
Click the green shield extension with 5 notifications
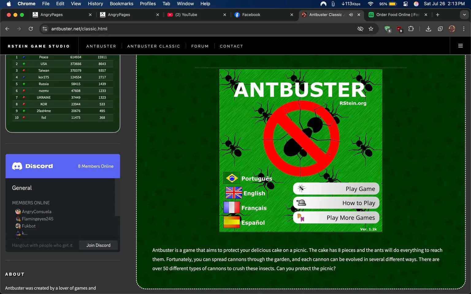[x=387, y=29]
